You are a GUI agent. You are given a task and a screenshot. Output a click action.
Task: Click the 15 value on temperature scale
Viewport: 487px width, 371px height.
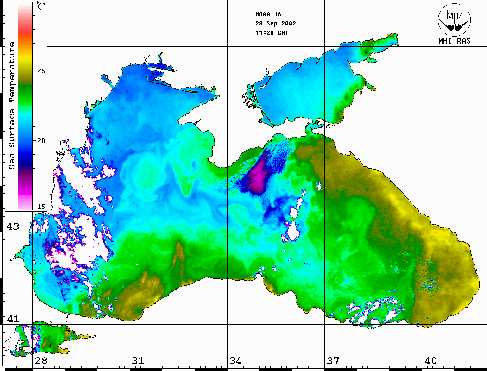pos(41,207)
